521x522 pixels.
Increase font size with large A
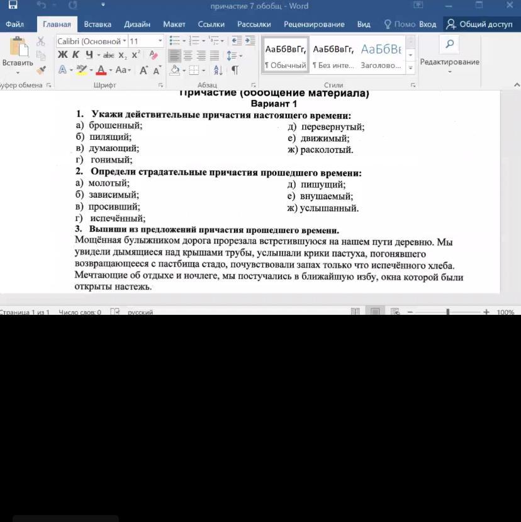coord(143,71)
